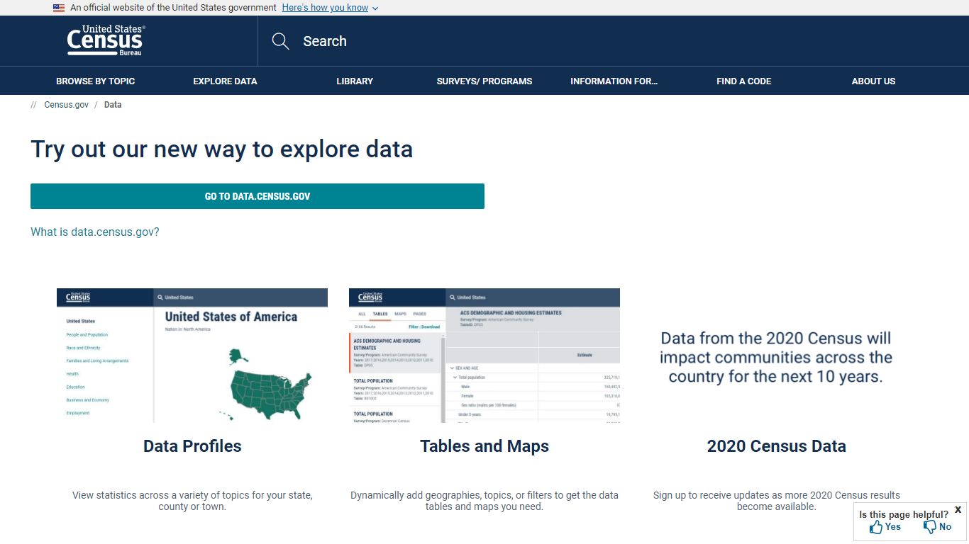Open the About Us menu

point(873,81)
